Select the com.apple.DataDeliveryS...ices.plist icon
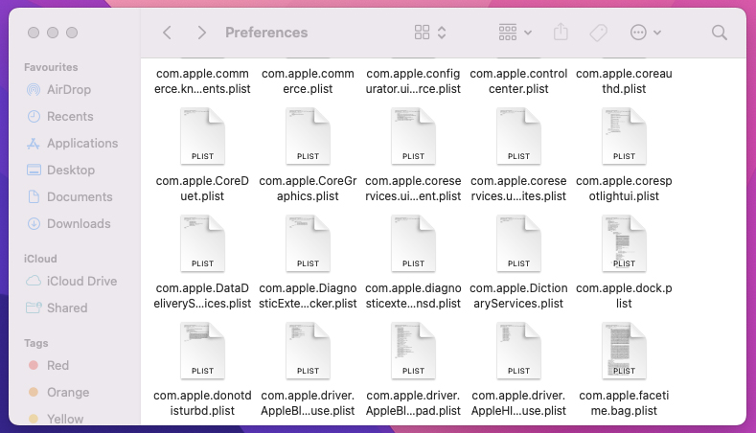This screenshot has height=433, width=756. click(x=202, y=243)
